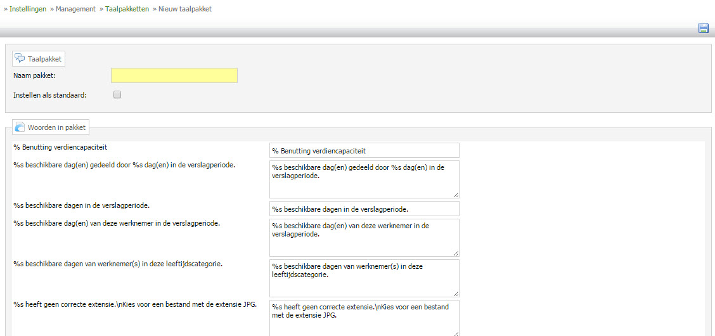The image size is (715, 336).
Task: Edit the 'geen correcte extensie' translation textarea
Action: pyautogui.click(x=364, y=318)
